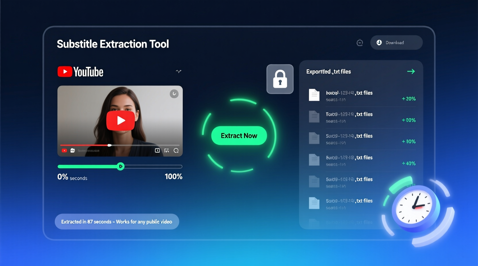Viewport: 478px width, 266px height.
Task: Click the Substitle Extraction Tool title
Action: pos(113,44)
